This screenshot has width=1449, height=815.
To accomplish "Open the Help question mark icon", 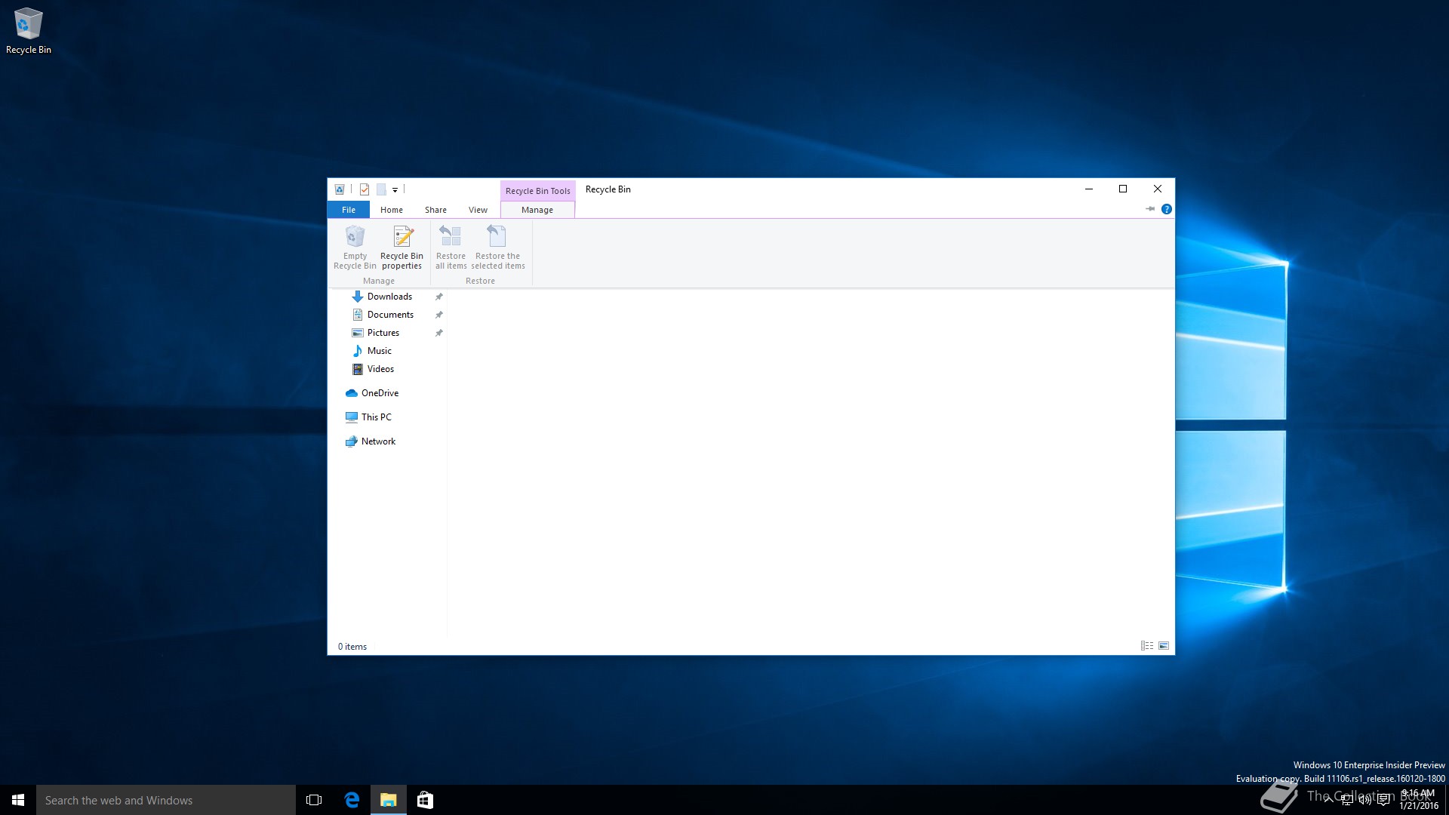I will (x=1167, y=209).
